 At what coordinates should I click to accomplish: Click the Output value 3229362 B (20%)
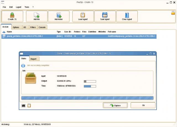coord(64,81)
